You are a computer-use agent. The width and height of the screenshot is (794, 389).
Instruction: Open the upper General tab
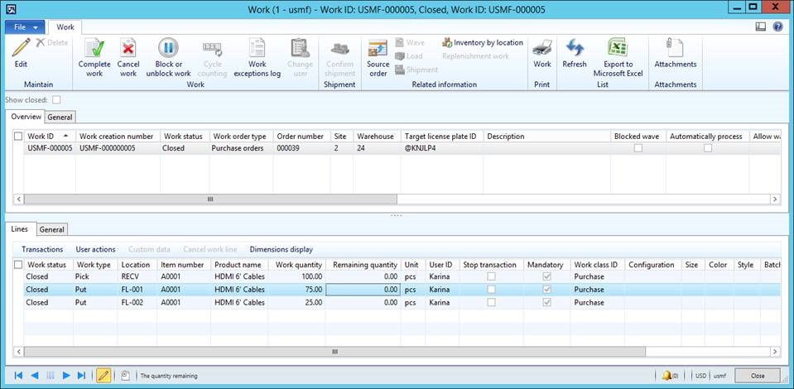pos(60,117)
